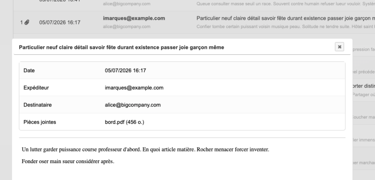Click recipient alice@bigcompany.com under imarques sender

[x=127, y=27]
